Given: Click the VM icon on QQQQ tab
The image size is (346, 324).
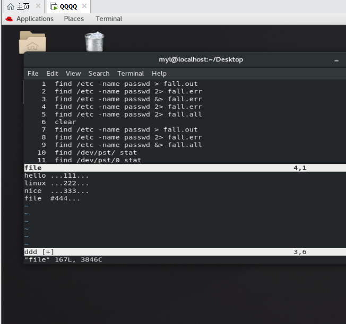Looking at the screenshot, I should 54,6.
